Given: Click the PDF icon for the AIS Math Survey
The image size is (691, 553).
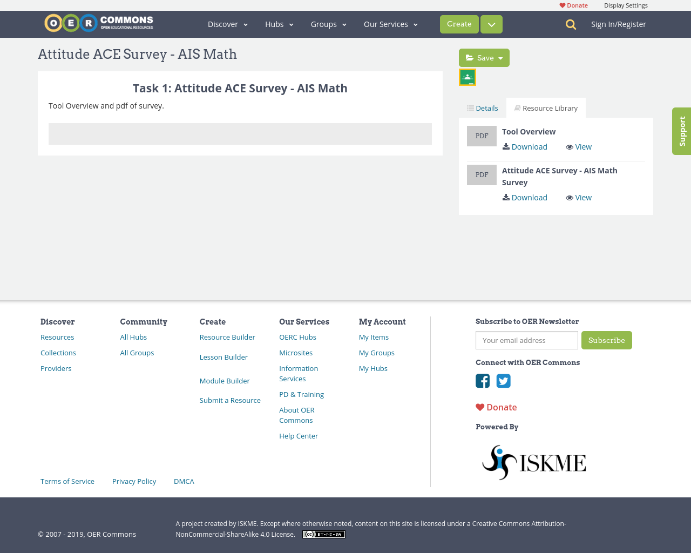Looking at the screenshot, I should coord(482,174).
